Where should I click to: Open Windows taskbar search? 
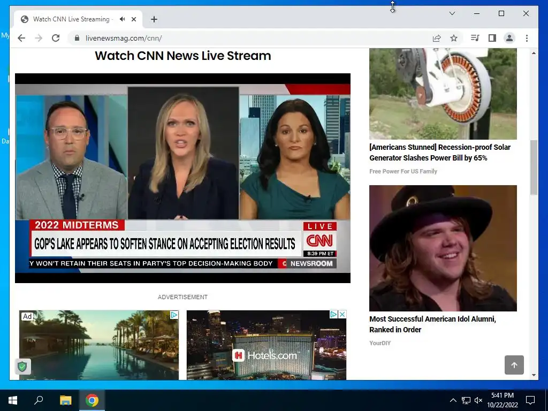(39, 400)
